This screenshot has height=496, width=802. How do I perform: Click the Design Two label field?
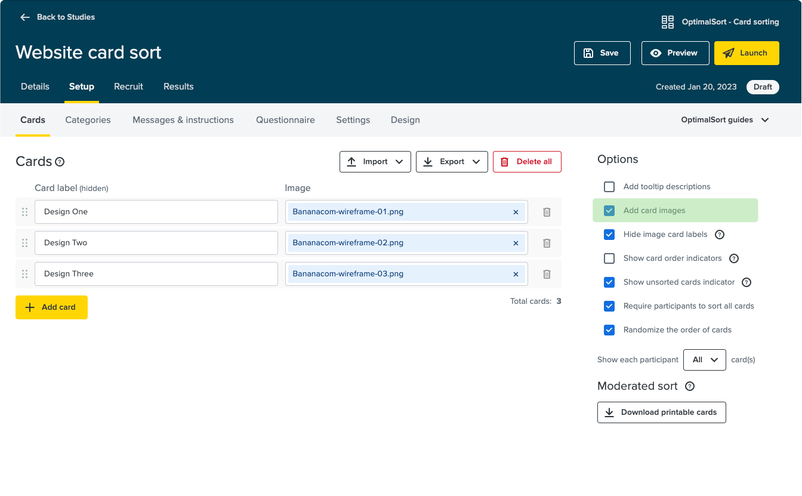[x=156, y=243]
